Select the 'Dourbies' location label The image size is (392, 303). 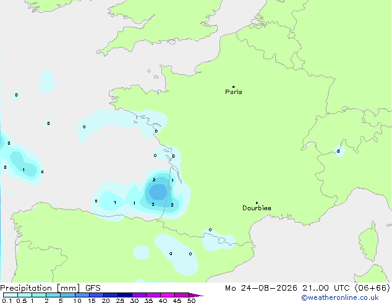(x=257, y=208)
